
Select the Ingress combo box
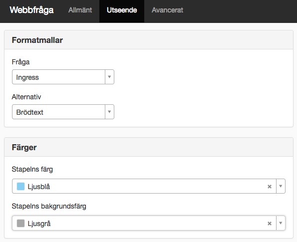tap(63, 77)
